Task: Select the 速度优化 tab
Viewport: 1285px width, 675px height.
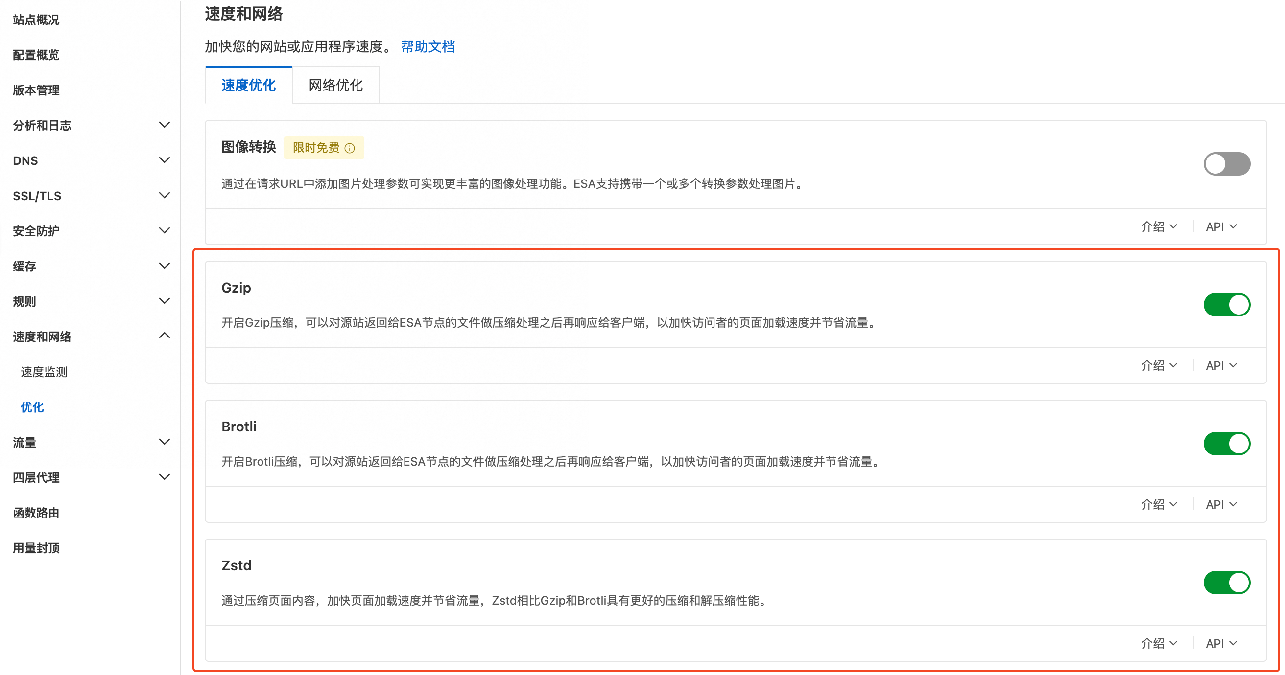Action: click(248, 85)
